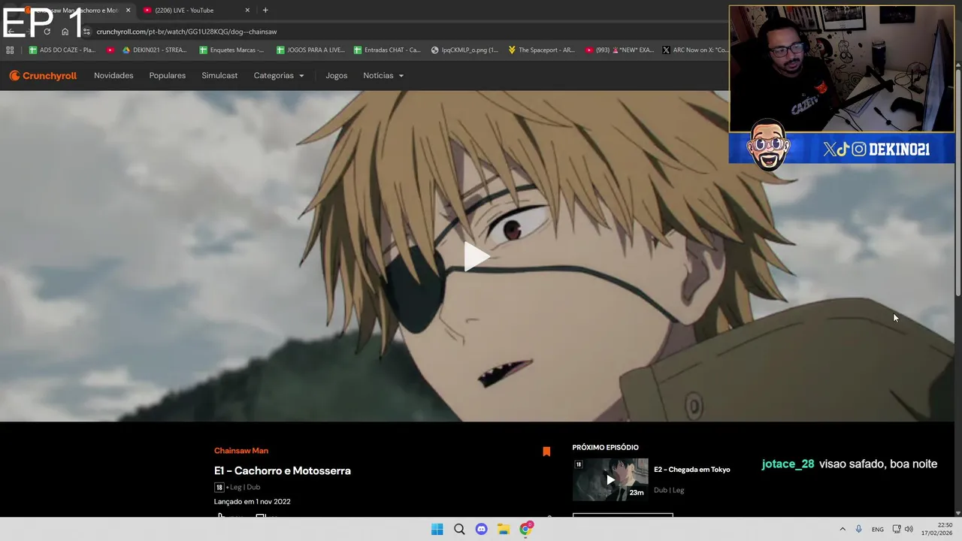The height and width of the screenshot is (541, 962).
Task: Open File Explorer from the taskbar
Action: pyautogui.click(x=504, y=529)
